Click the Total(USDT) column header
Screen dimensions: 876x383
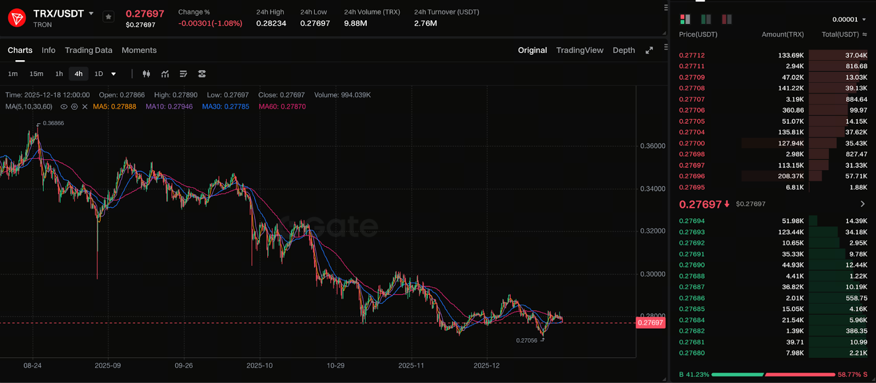pos(840,34)
